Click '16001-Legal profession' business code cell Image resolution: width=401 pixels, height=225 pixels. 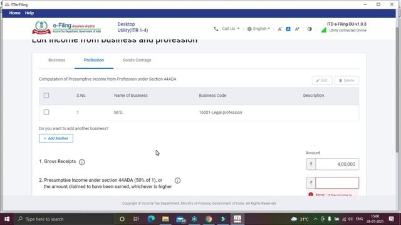click(x=221, y=112)
